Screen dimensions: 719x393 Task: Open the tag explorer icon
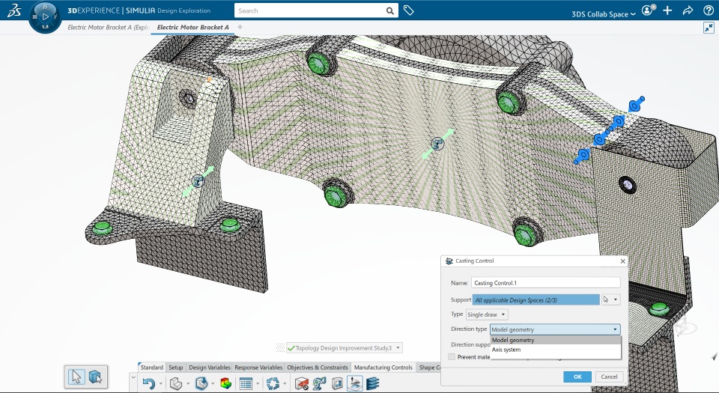[409, 10]
